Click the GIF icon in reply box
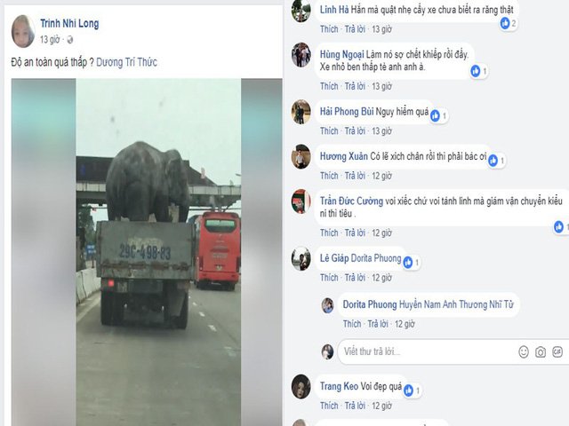This screenshot has height=426, width=569. (x=557, y=351)
